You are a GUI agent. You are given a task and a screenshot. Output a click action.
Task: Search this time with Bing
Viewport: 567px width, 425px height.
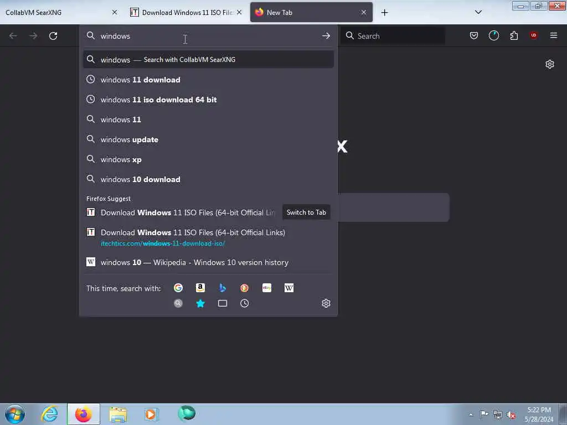pos(223,288)
